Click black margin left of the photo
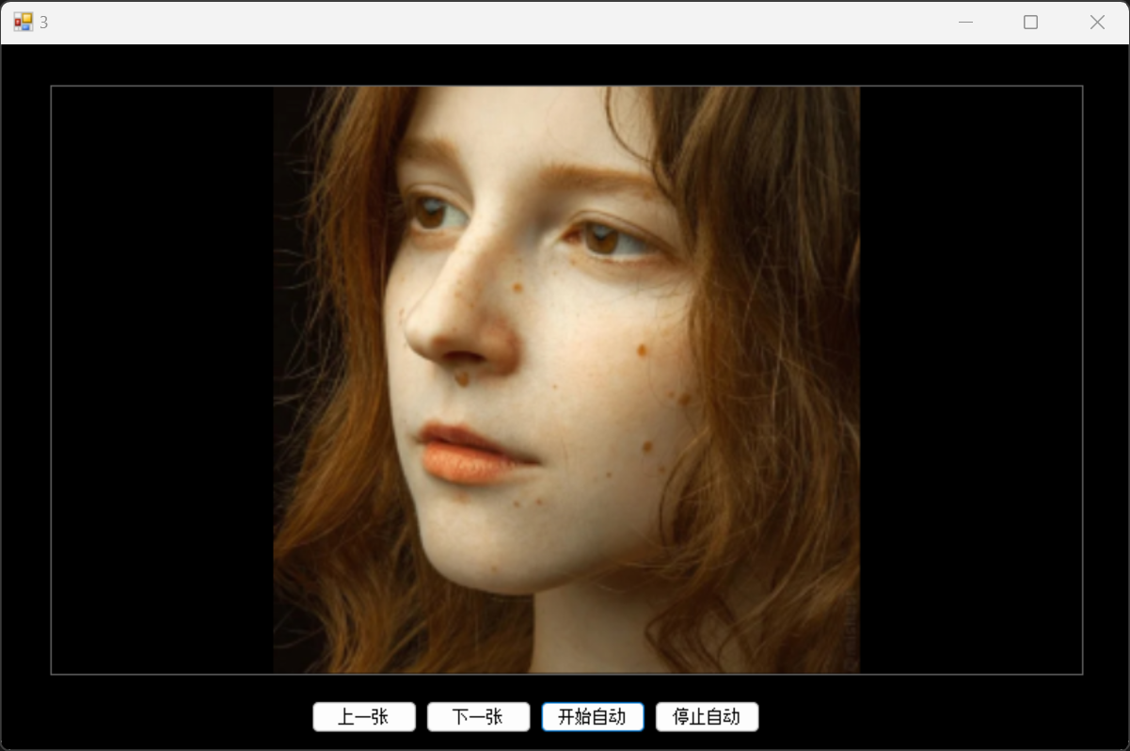The height and width of the screenshot is (751, 1130). click(x=160, y=379)
